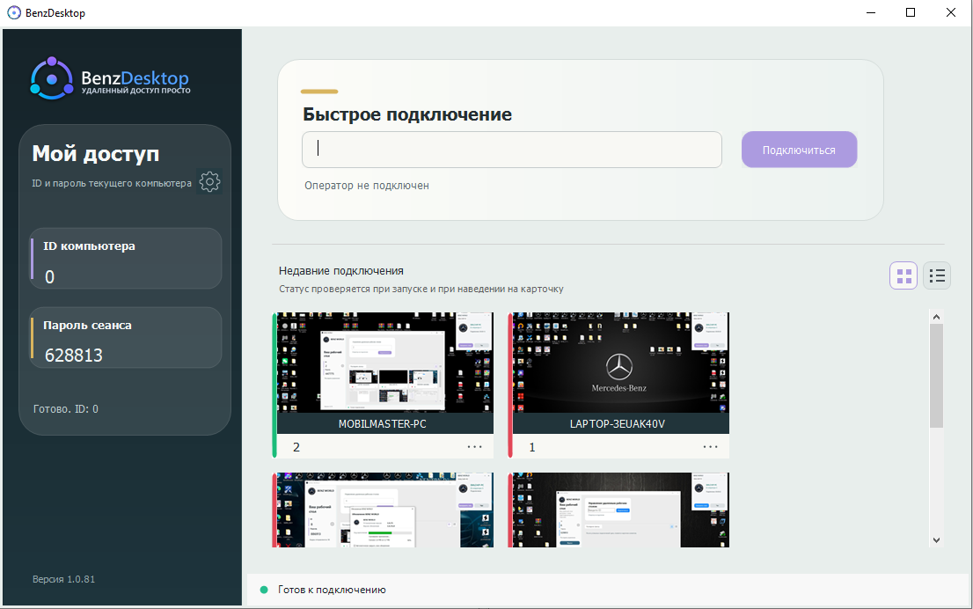Minimize the BenzDesktop window

click(871, 12)
